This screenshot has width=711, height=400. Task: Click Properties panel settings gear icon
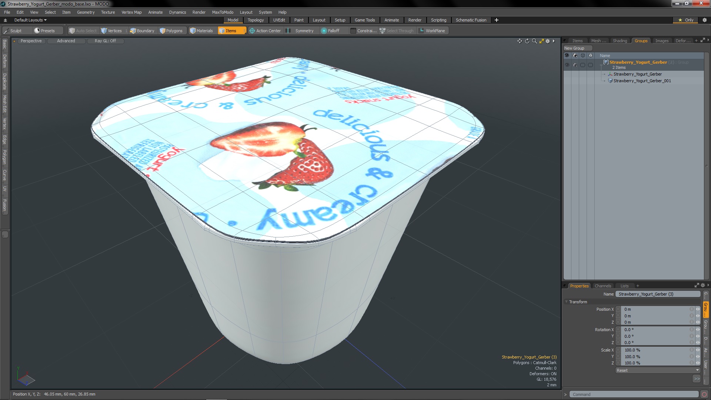coord(703,285)
